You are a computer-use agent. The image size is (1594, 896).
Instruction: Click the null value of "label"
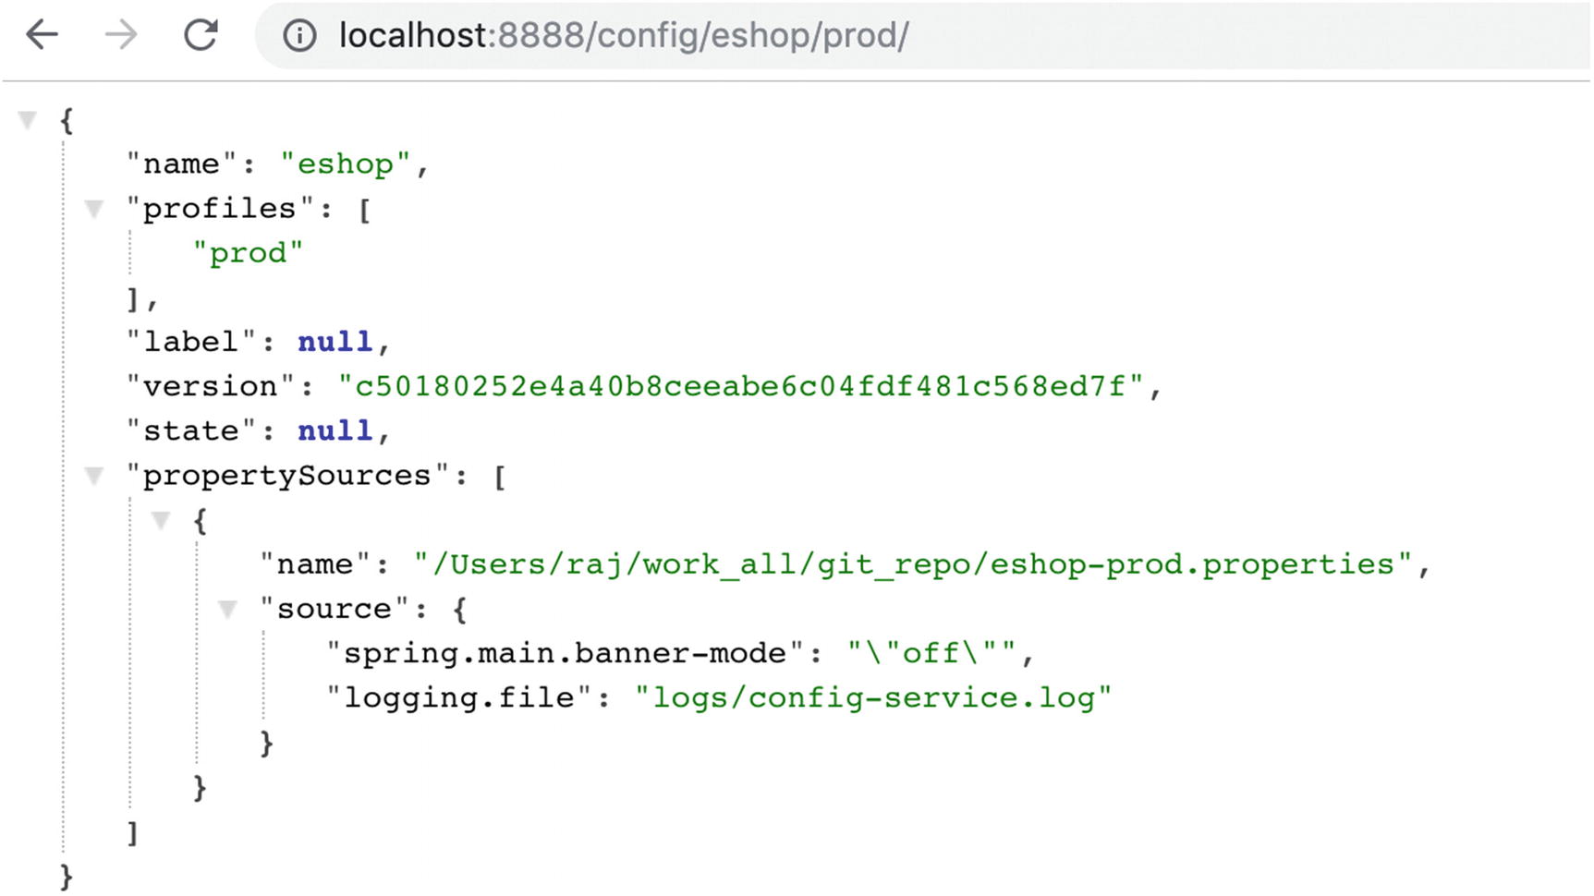pos(335,342)
